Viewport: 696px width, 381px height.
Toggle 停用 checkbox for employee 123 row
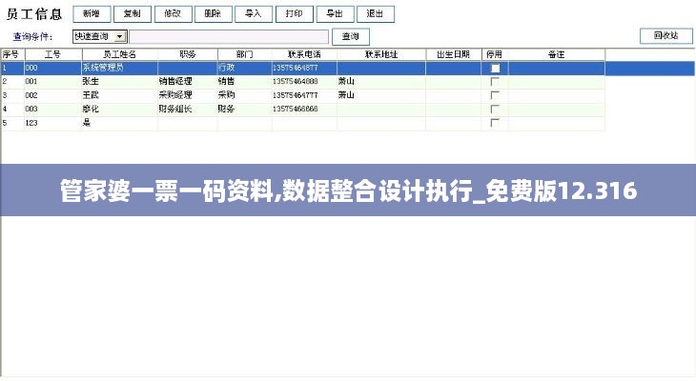coord(495,123)
